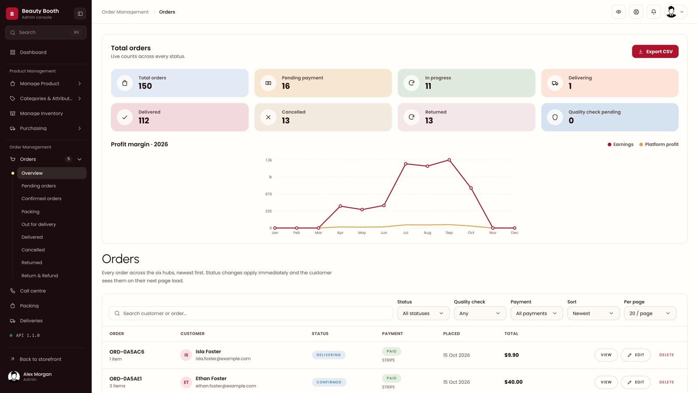
Task: Toggle Earnings legend series
Action: tap(620, 145)
